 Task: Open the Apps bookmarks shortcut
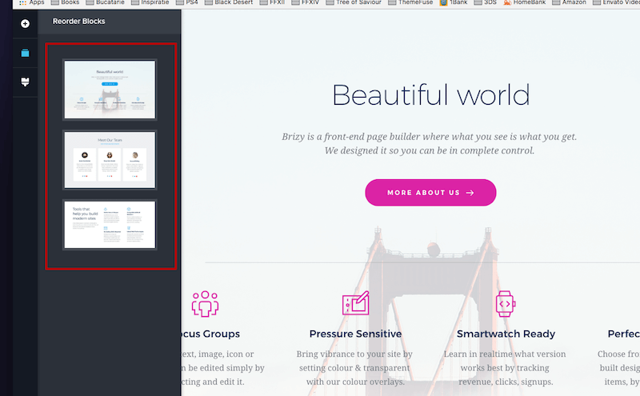[32, 2]
